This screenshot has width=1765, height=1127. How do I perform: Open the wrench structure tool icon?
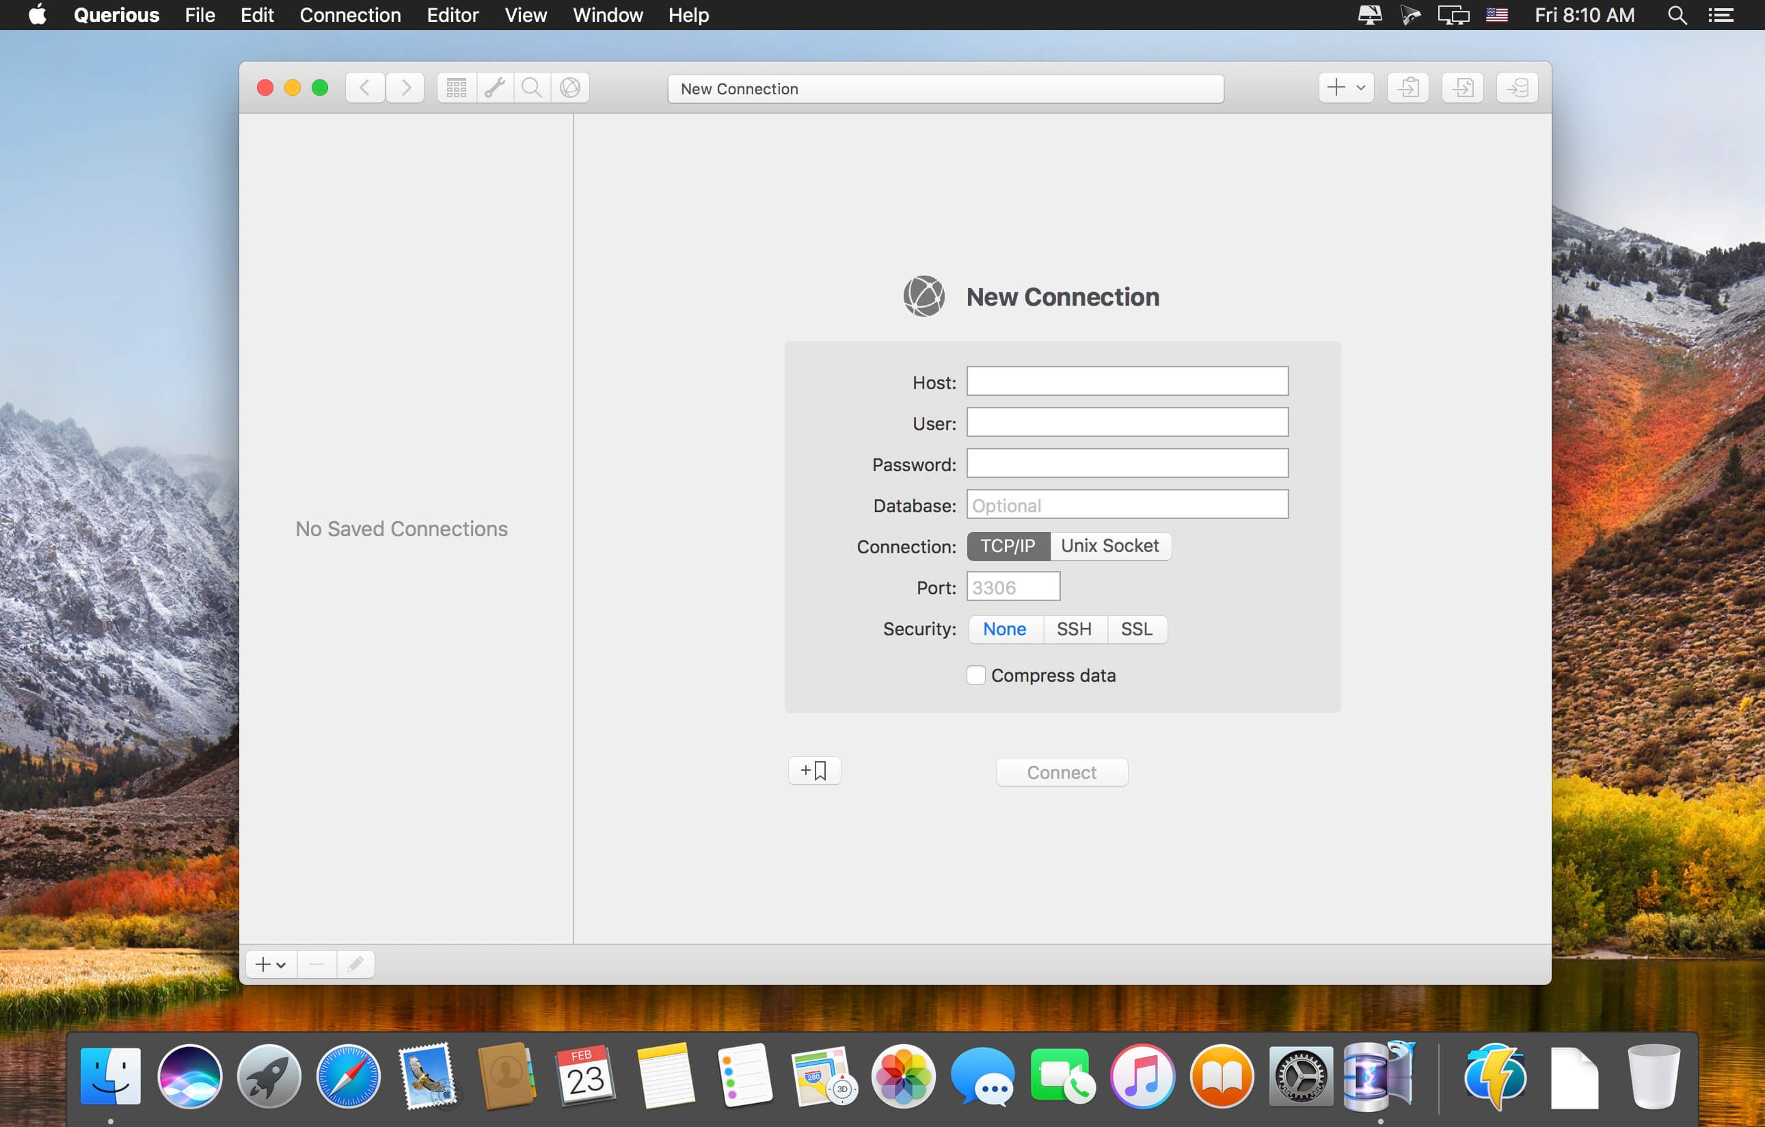pos(495,88)
